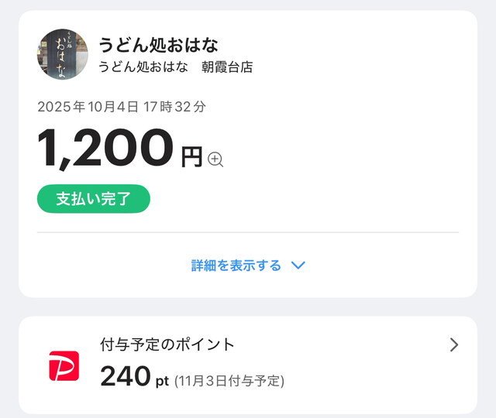Tap the green 支払い完了 status badge
Image resolution: width=496 pixels, height=418 pixels.
coord(93,198)
